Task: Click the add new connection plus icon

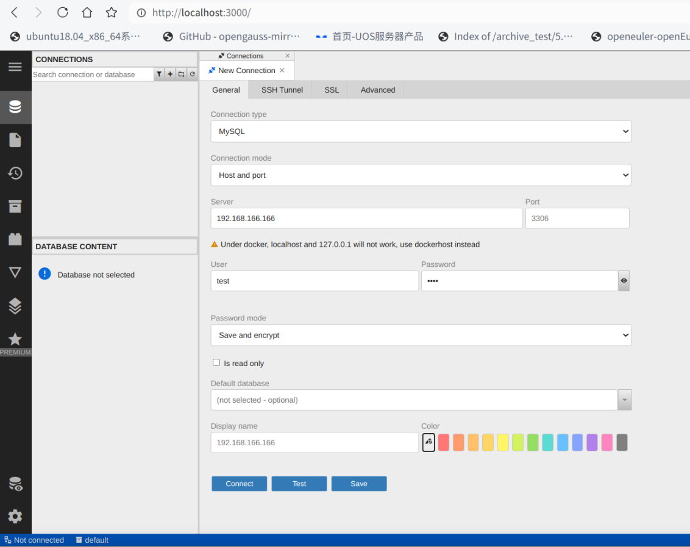Action: pyautogui.click(x=170, y=74)
